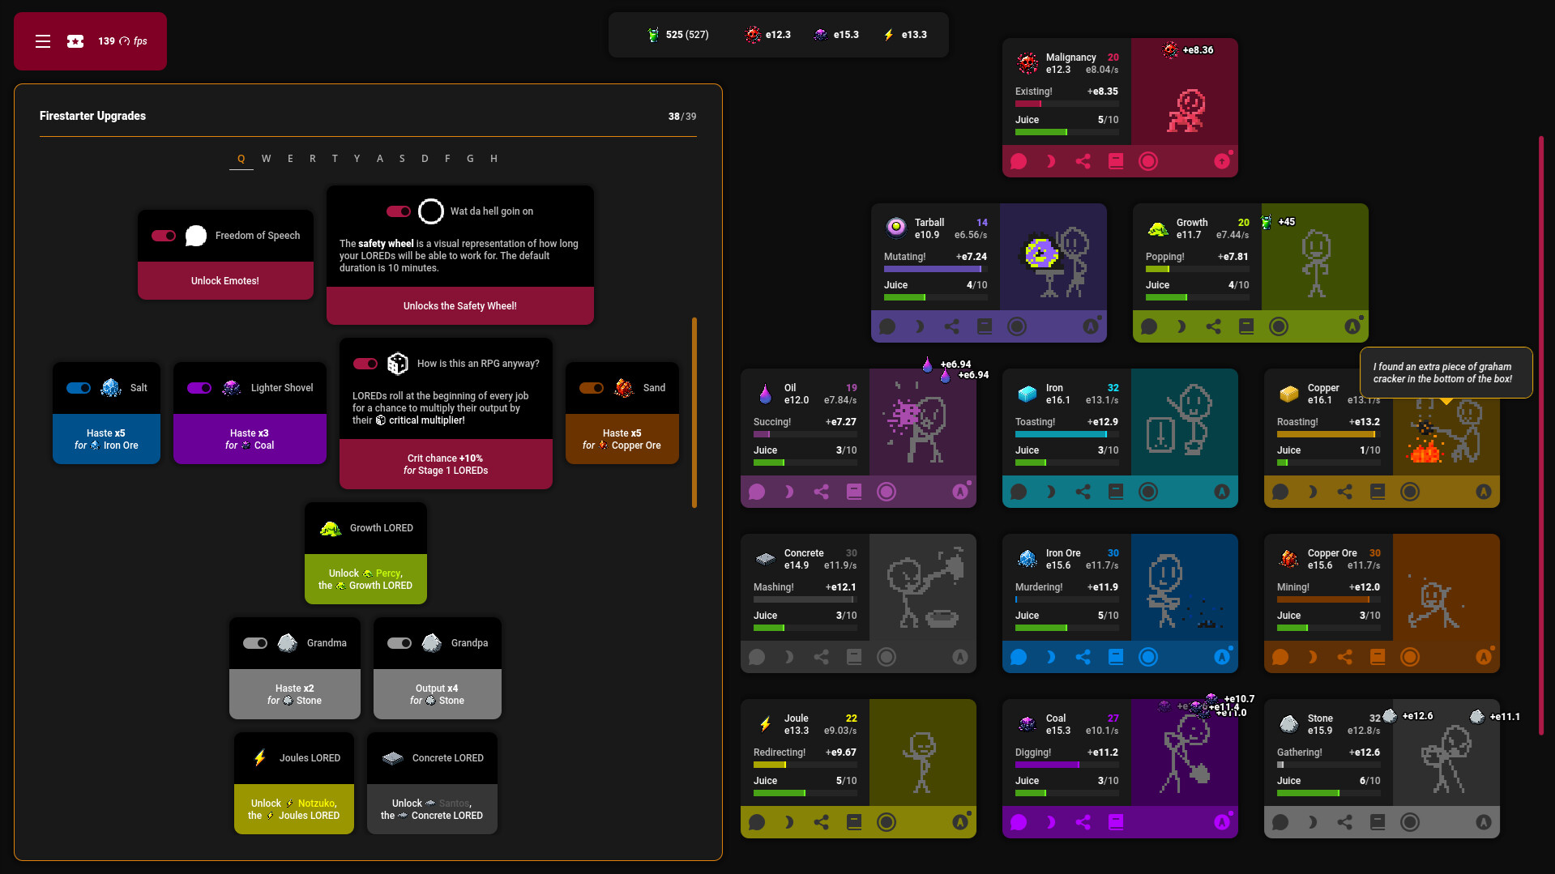1555x874 pixels.
Task: Switch to the H upgrades tab
Action: click(493, 158)
